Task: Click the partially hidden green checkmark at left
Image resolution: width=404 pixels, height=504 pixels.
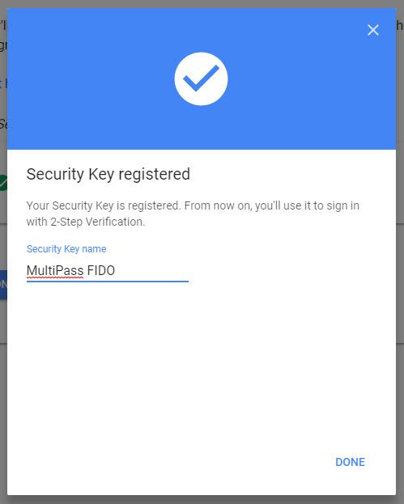Action: [x=3, y=183]
